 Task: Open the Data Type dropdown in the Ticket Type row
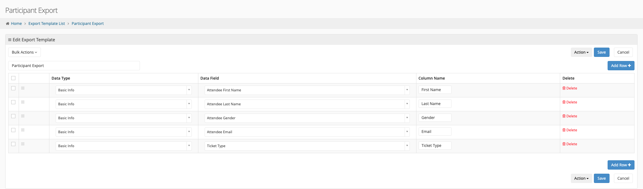point(123,146)
